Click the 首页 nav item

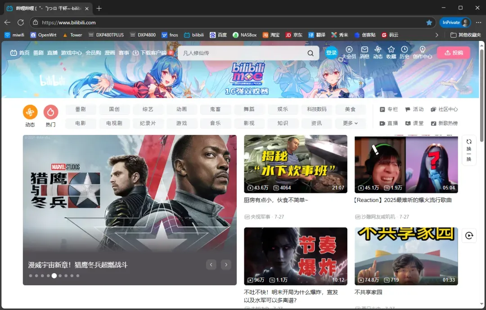20,53
